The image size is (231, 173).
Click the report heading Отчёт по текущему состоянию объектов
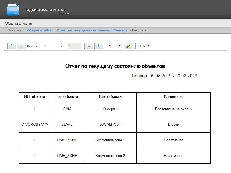click(x=115, y=66)
